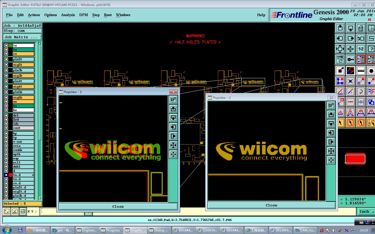Open the Edit menu
The width and height of the screenshot is (375, 234).
(20, 15)
